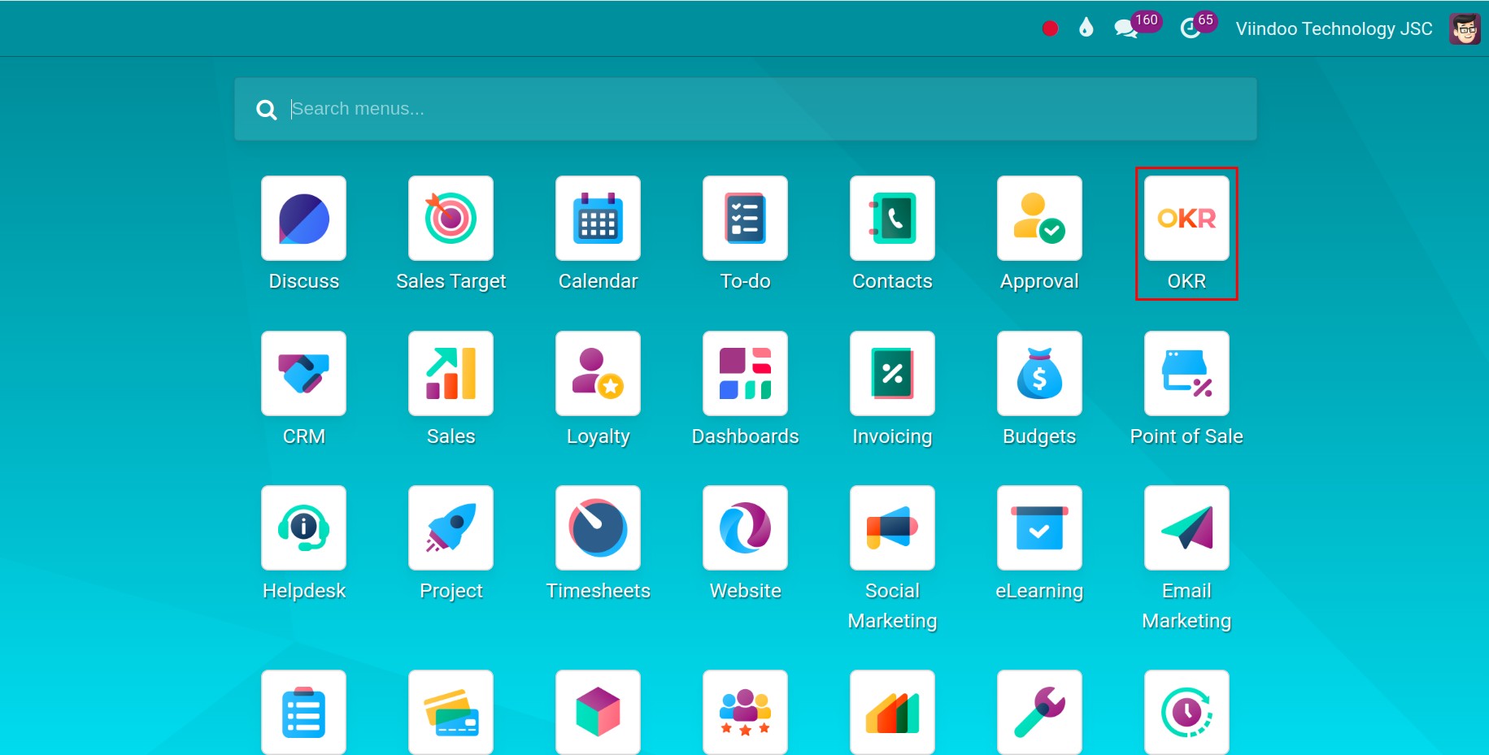Open the Viindoo Technology JSC company switcher

1334,28
